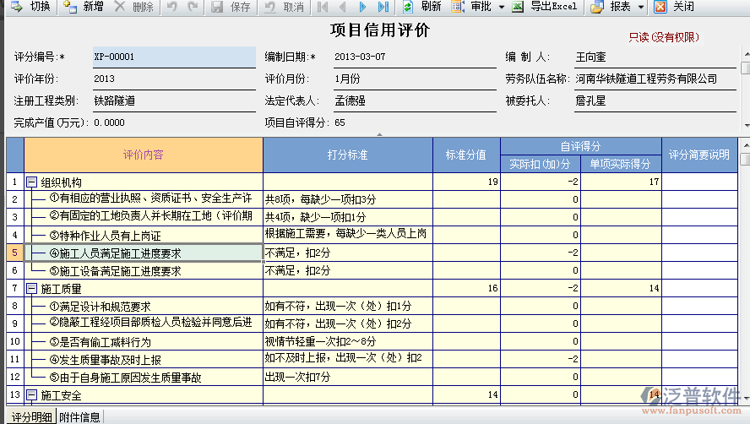Image resolution: width=750 pixels, height=424 pixels.
Task: Click the 评价内容 column header
Action: click(143, 155)
